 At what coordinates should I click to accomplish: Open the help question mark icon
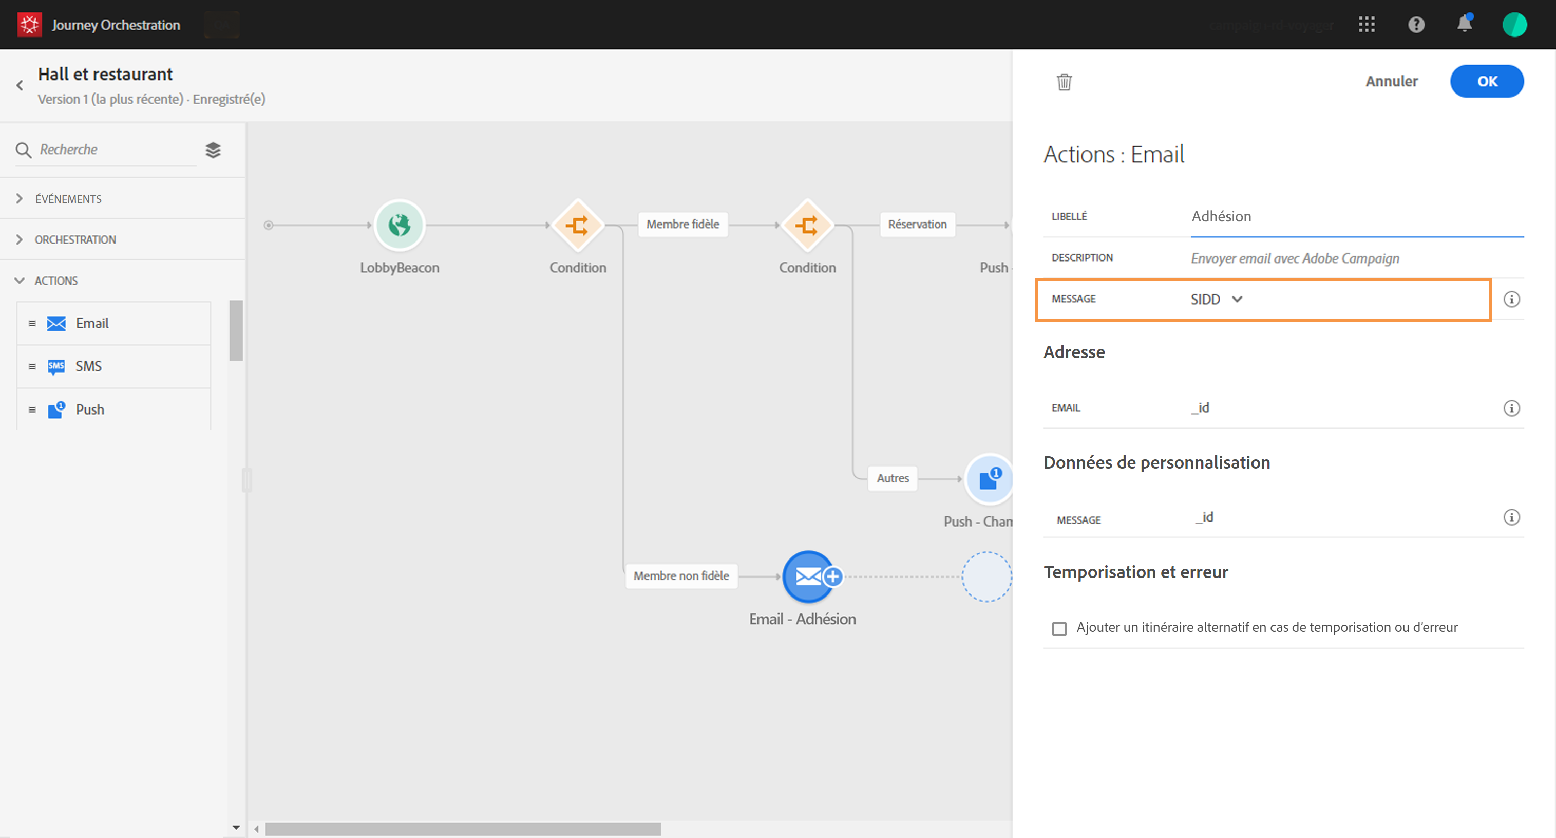[x=1416, y=25]
